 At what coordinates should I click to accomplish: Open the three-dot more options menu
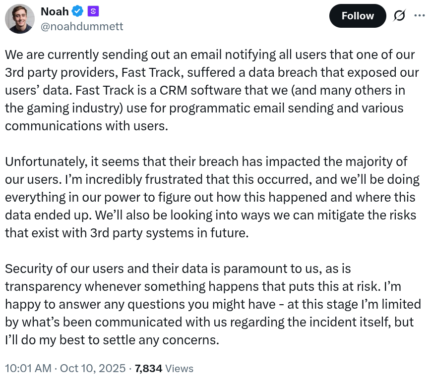(420, 16)
